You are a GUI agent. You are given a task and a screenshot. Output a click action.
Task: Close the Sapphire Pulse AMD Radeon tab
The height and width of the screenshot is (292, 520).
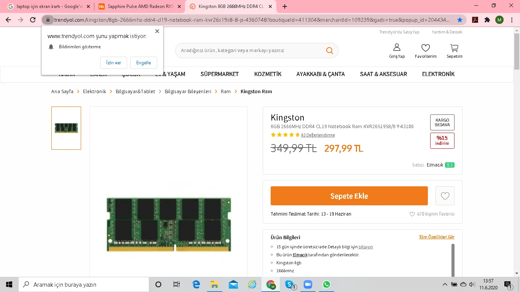[179, 6]
